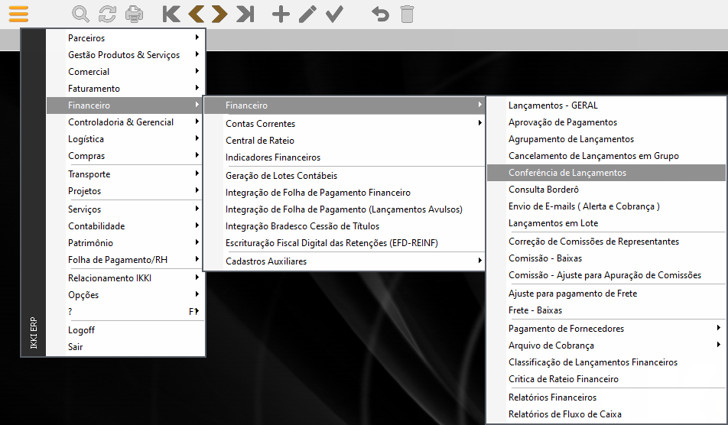Open Lançamentos em Lote
Viewport: 728px width, 425px height.
coord(606,222)
